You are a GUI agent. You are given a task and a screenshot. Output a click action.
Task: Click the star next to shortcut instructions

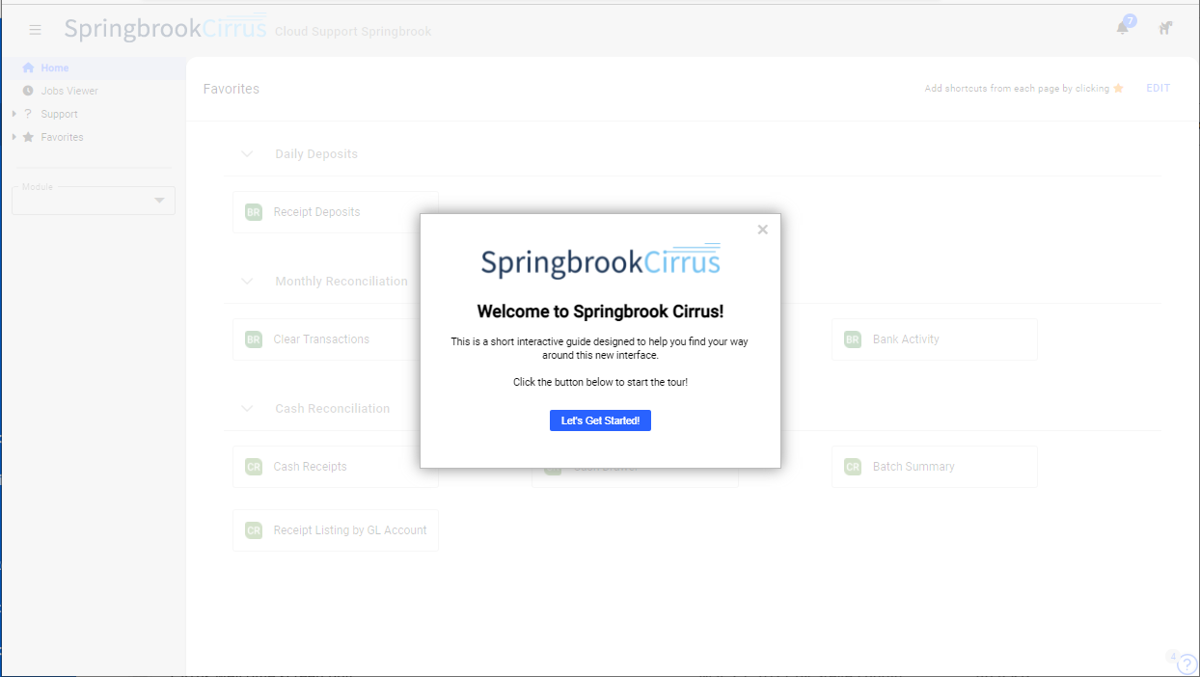tap(1117, 88)
